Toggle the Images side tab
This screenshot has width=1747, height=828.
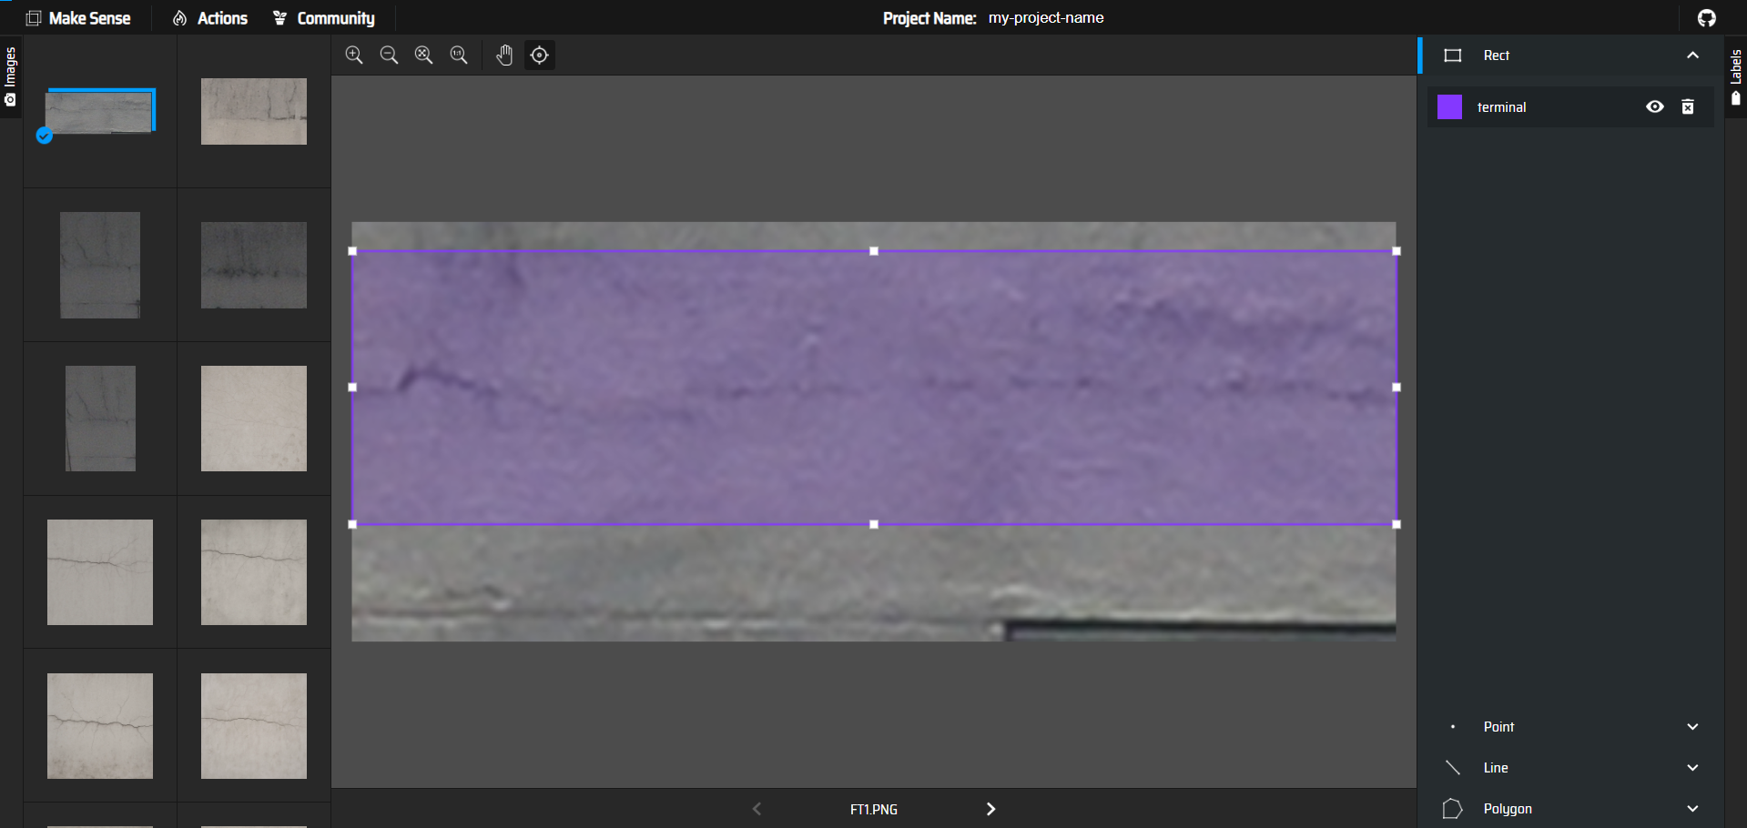point(10,77)
